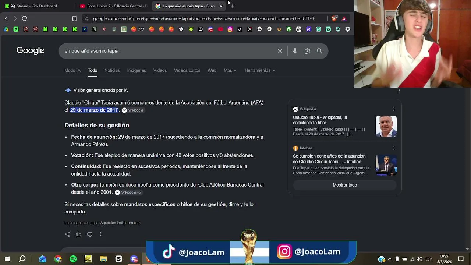Click the Wikipedia citation chip after the date
This screenshot has height=265, width=471.
pyautogui.click(x=133, y=110)
